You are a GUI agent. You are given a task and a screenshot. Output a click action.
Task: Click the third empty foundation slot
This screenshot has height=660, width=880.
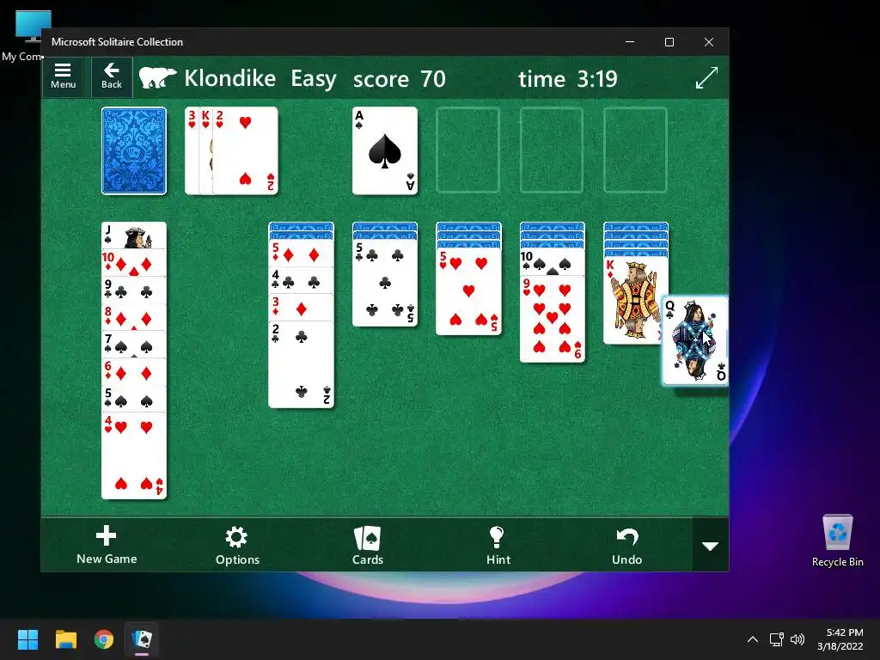pos(552,150)
